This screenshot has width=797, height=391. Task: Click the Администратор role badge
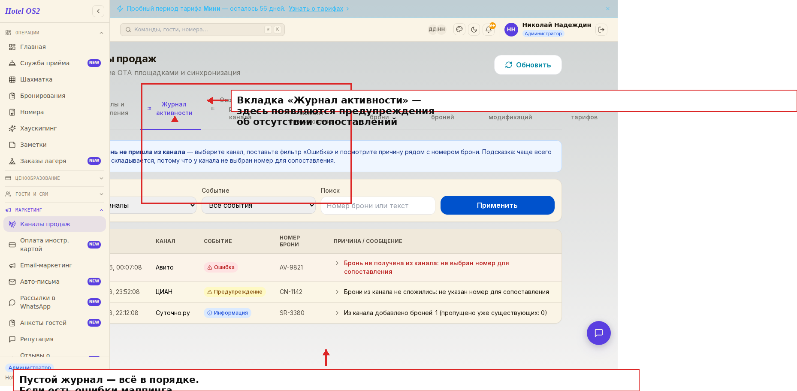click(x=543, y=33)
